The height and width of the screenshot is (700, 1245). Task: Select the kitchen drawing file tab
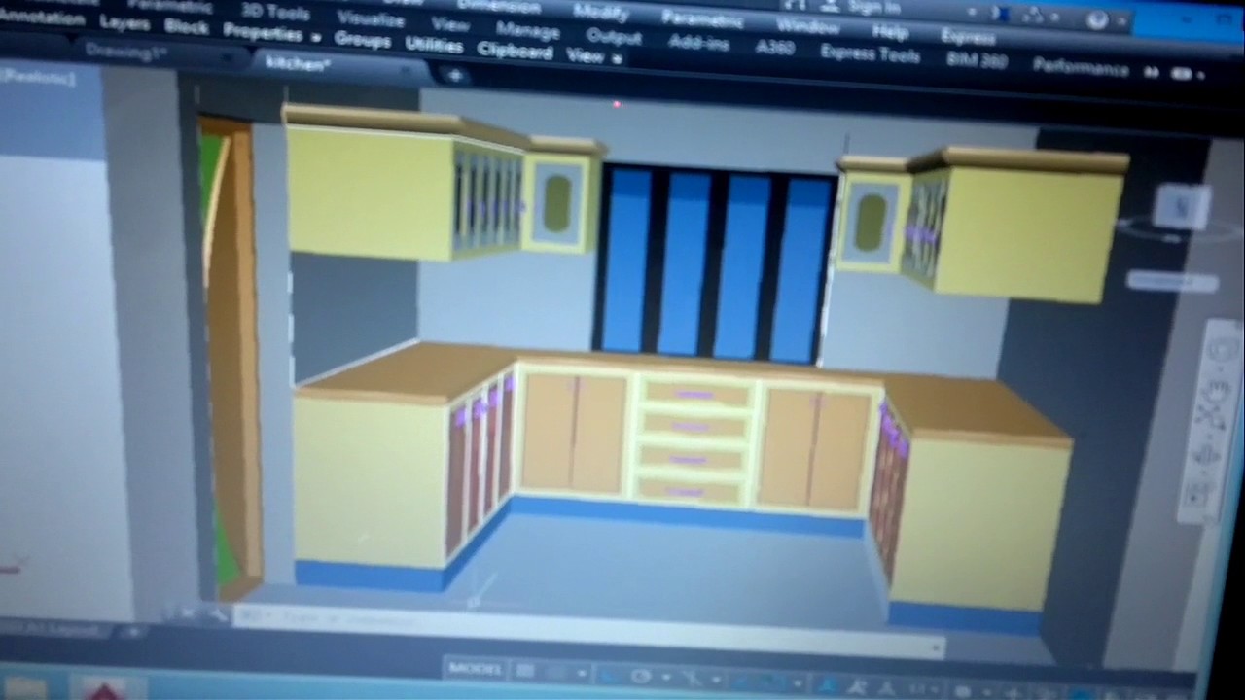298,64
